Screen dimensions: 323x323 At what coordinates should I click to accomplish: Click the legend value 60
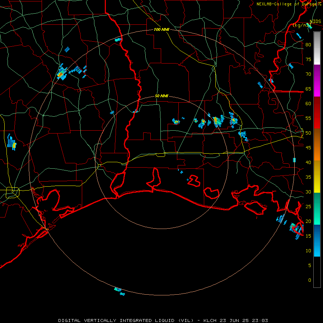coord(308,104)
